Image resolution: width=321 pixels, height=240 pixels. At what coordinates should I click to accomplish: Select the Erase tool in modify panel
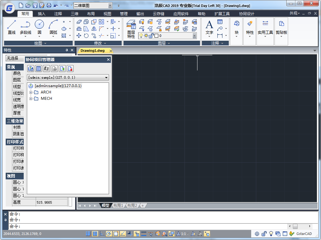click(x=79, y=22)
